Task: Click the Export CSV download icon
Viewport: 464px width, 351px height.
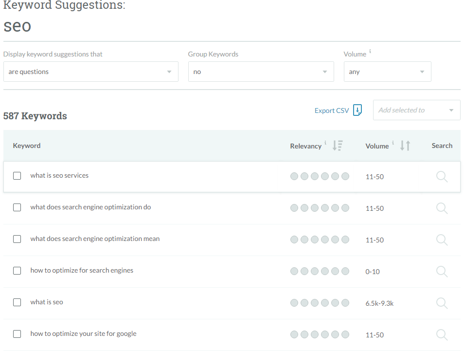Action: click(x=357, y=111)
